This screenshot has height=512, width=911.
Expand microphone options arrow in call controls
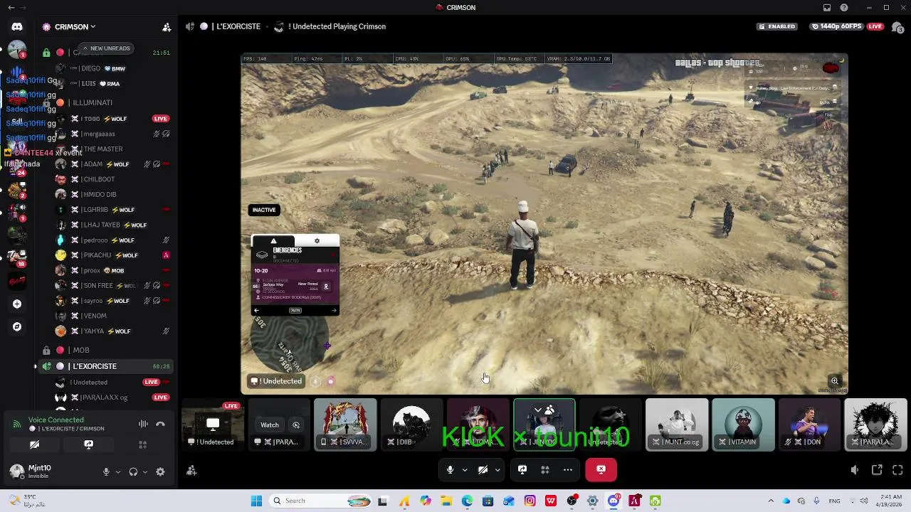[465, 469]
